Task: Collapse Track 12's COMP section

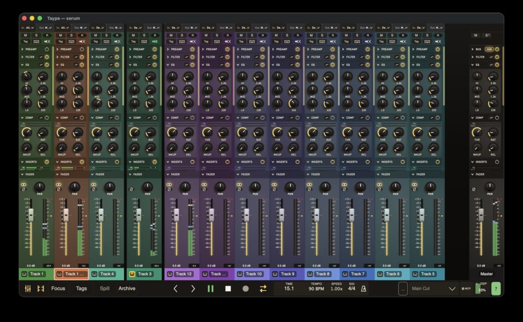Action: [168, 118]
